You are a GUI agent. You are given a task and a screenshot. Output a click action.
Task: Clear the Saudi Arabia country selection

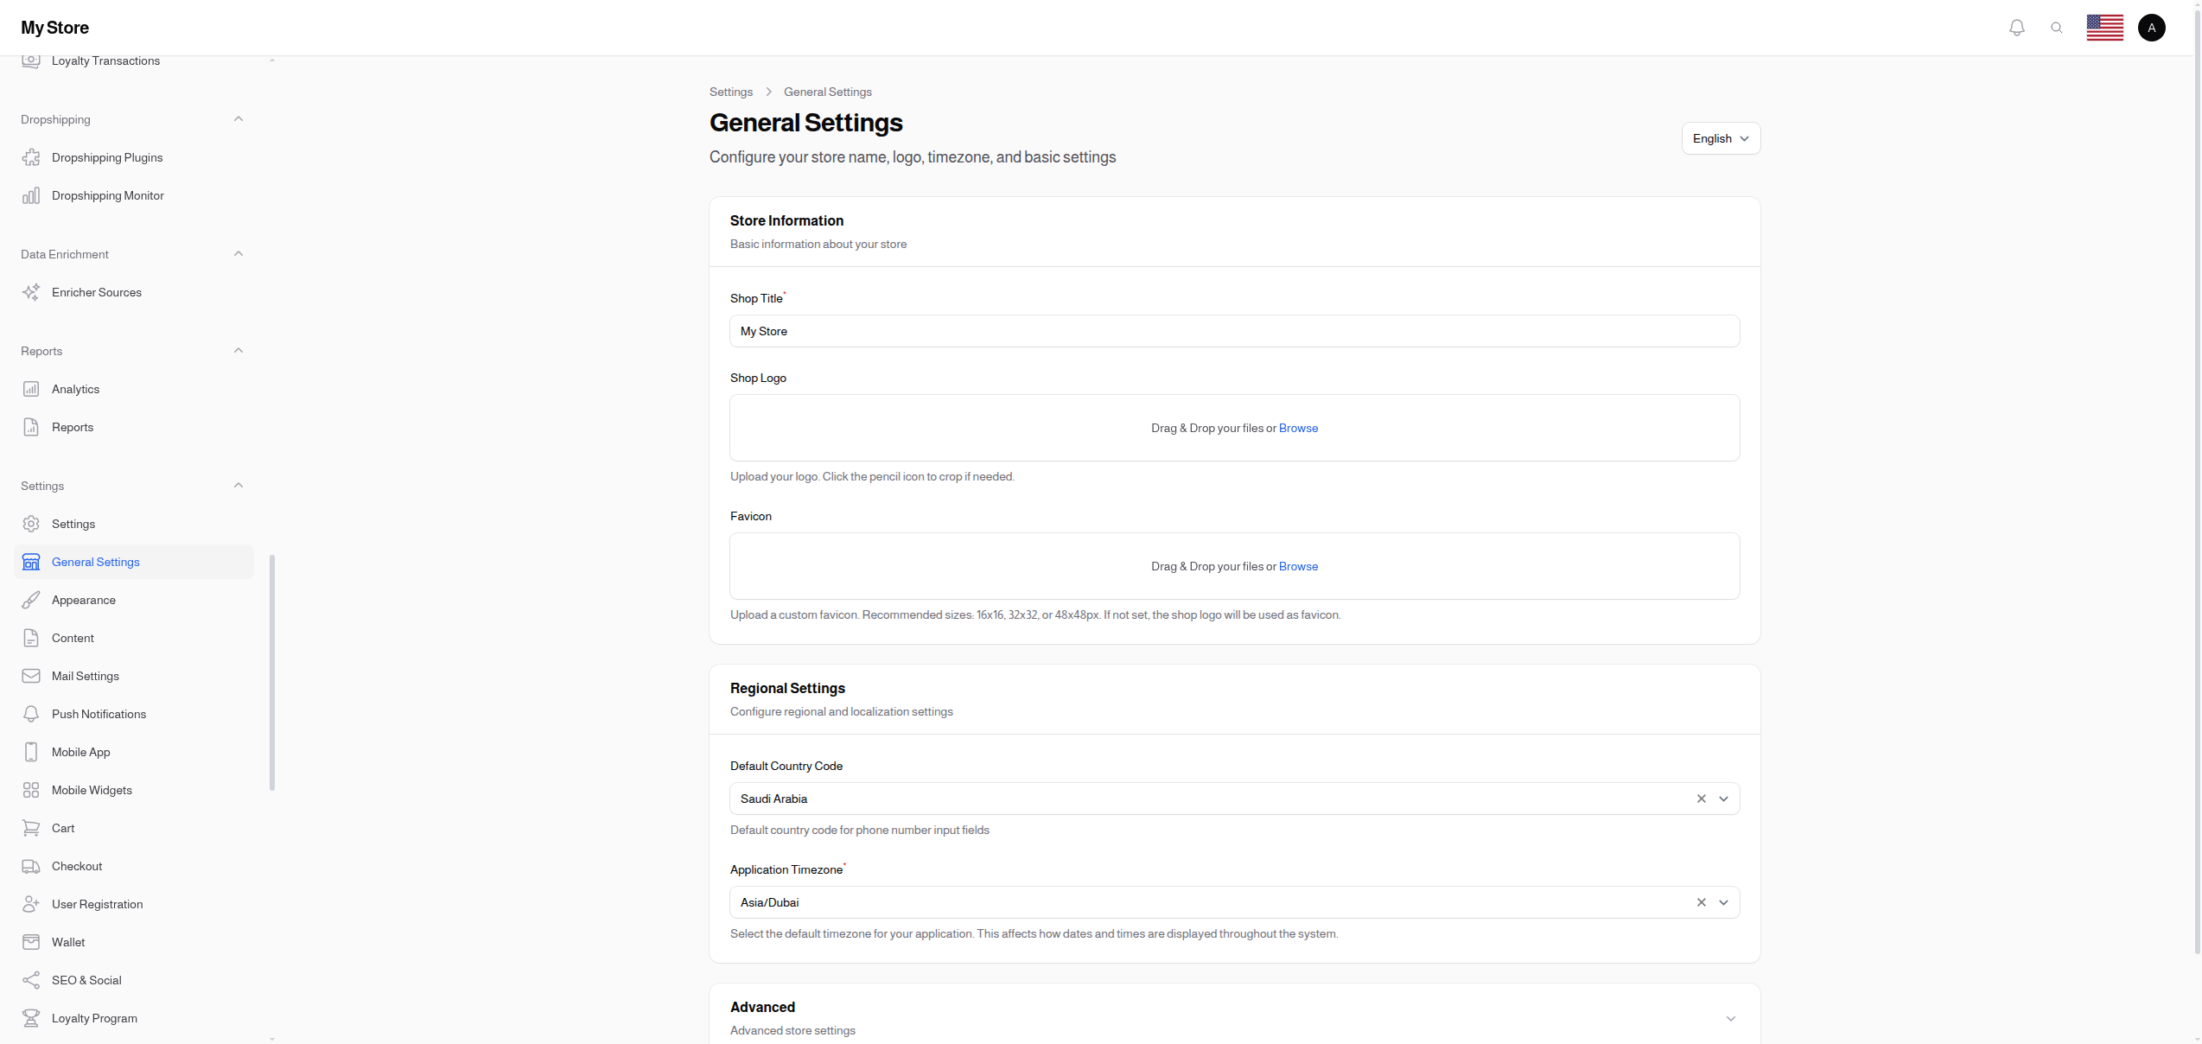coord(1700,799)
